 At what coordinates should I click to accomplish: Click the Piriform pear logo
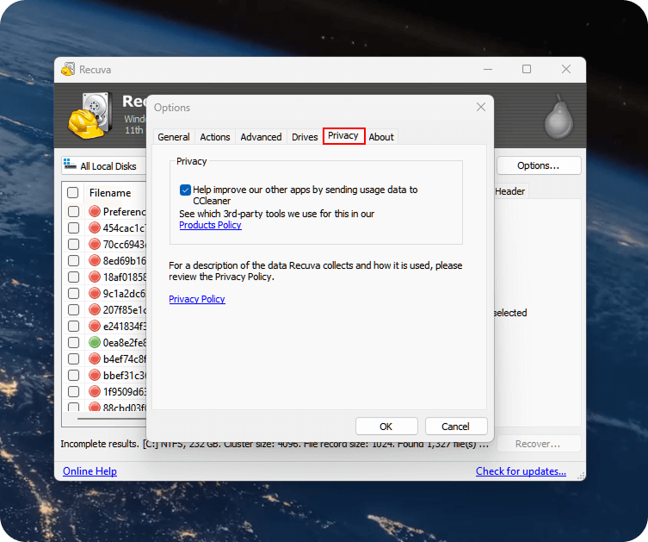559,116
